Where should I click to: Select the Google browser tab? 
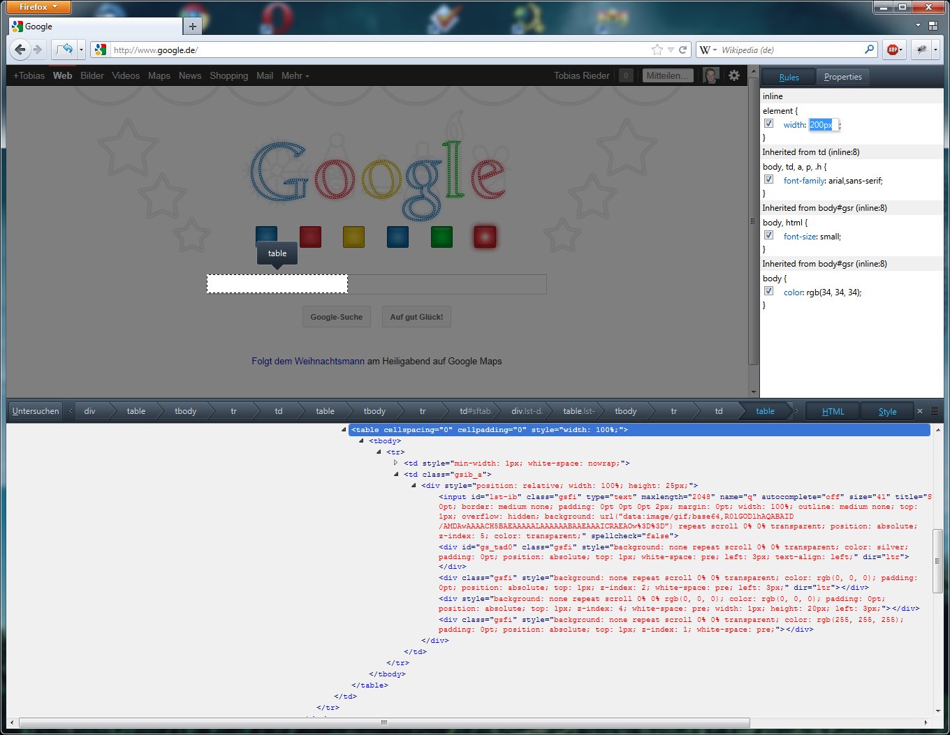coord(95,27)
